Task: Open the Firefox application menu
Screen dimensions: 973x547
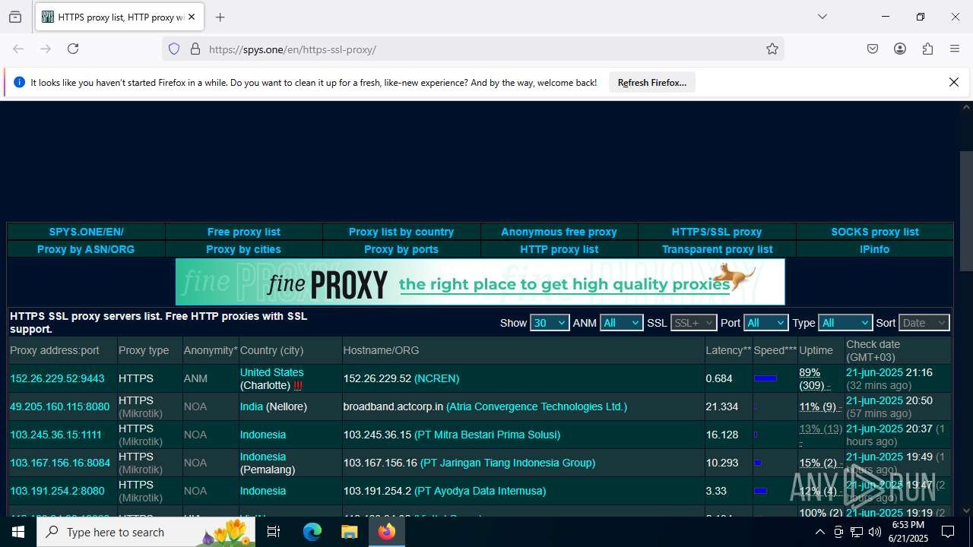Action: 955,49
